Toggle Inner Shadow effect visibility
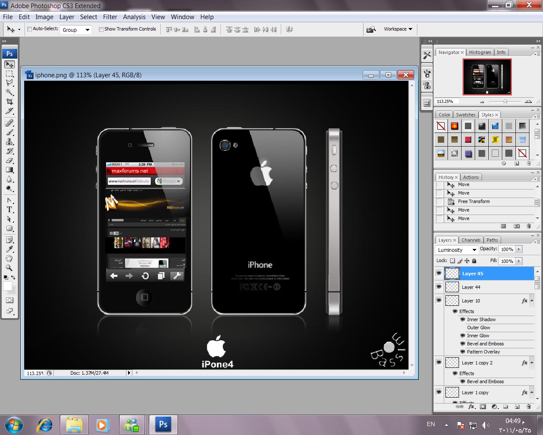Viewport: 543px width, 435px height. point(463,319)
